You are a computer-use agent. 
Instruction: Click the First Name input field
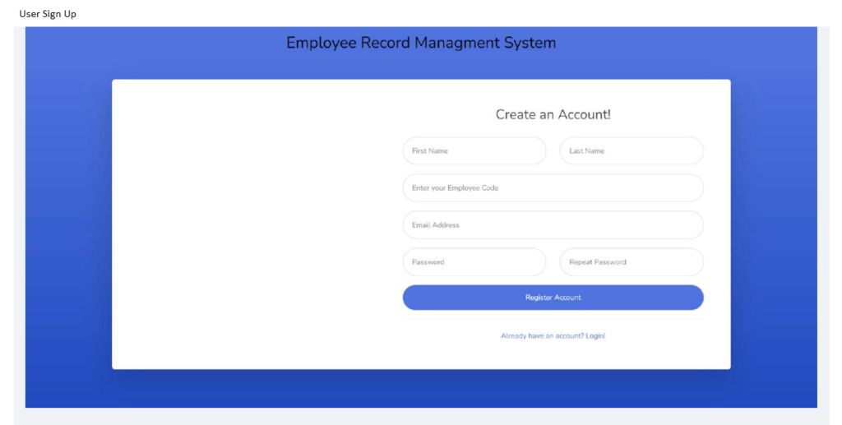click(x=474, y=150)
